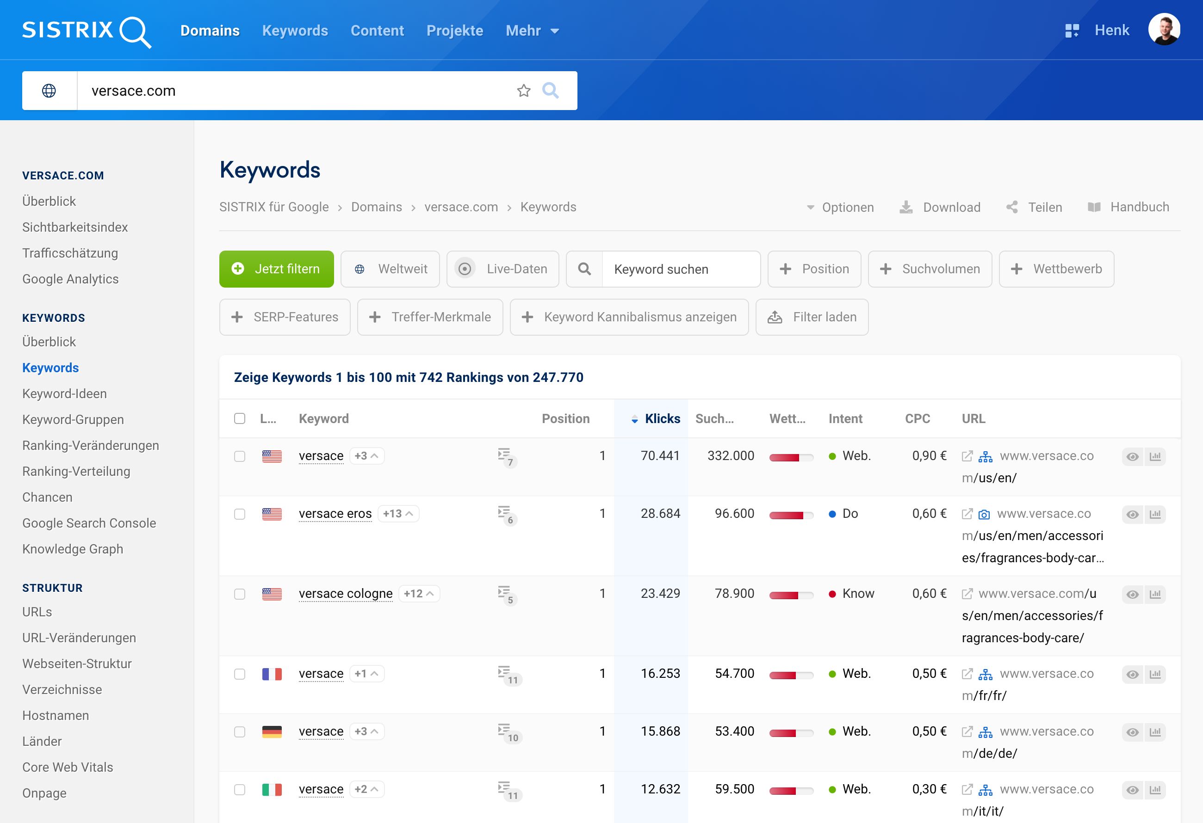
Task: Check the versace cologne row checkbox
Action: pos(240,594)
